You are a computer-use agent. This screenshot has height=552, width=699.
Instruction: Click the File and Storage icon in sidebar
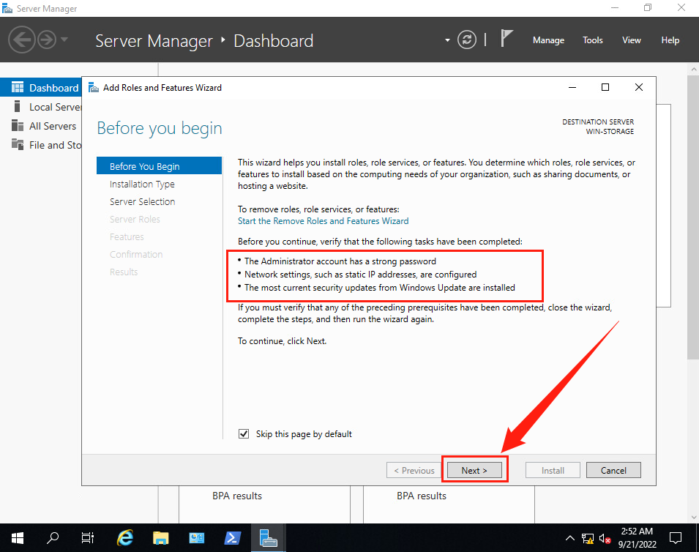click(18, 144)
